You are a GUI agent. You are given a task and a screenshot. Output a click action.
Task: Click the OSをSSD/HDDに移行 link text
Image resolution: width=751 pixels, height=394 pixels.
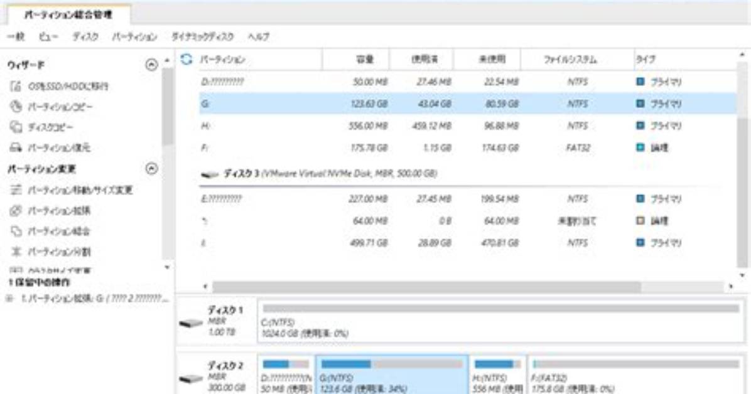(68, 86)
